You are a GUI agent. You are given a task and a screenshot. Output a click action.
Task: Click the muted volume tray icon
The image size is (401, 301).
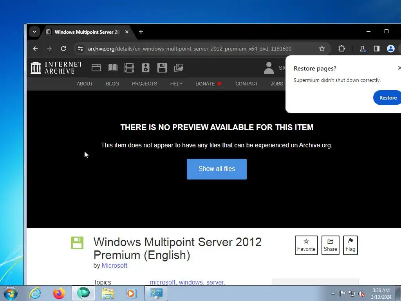[x=361, y=294]
